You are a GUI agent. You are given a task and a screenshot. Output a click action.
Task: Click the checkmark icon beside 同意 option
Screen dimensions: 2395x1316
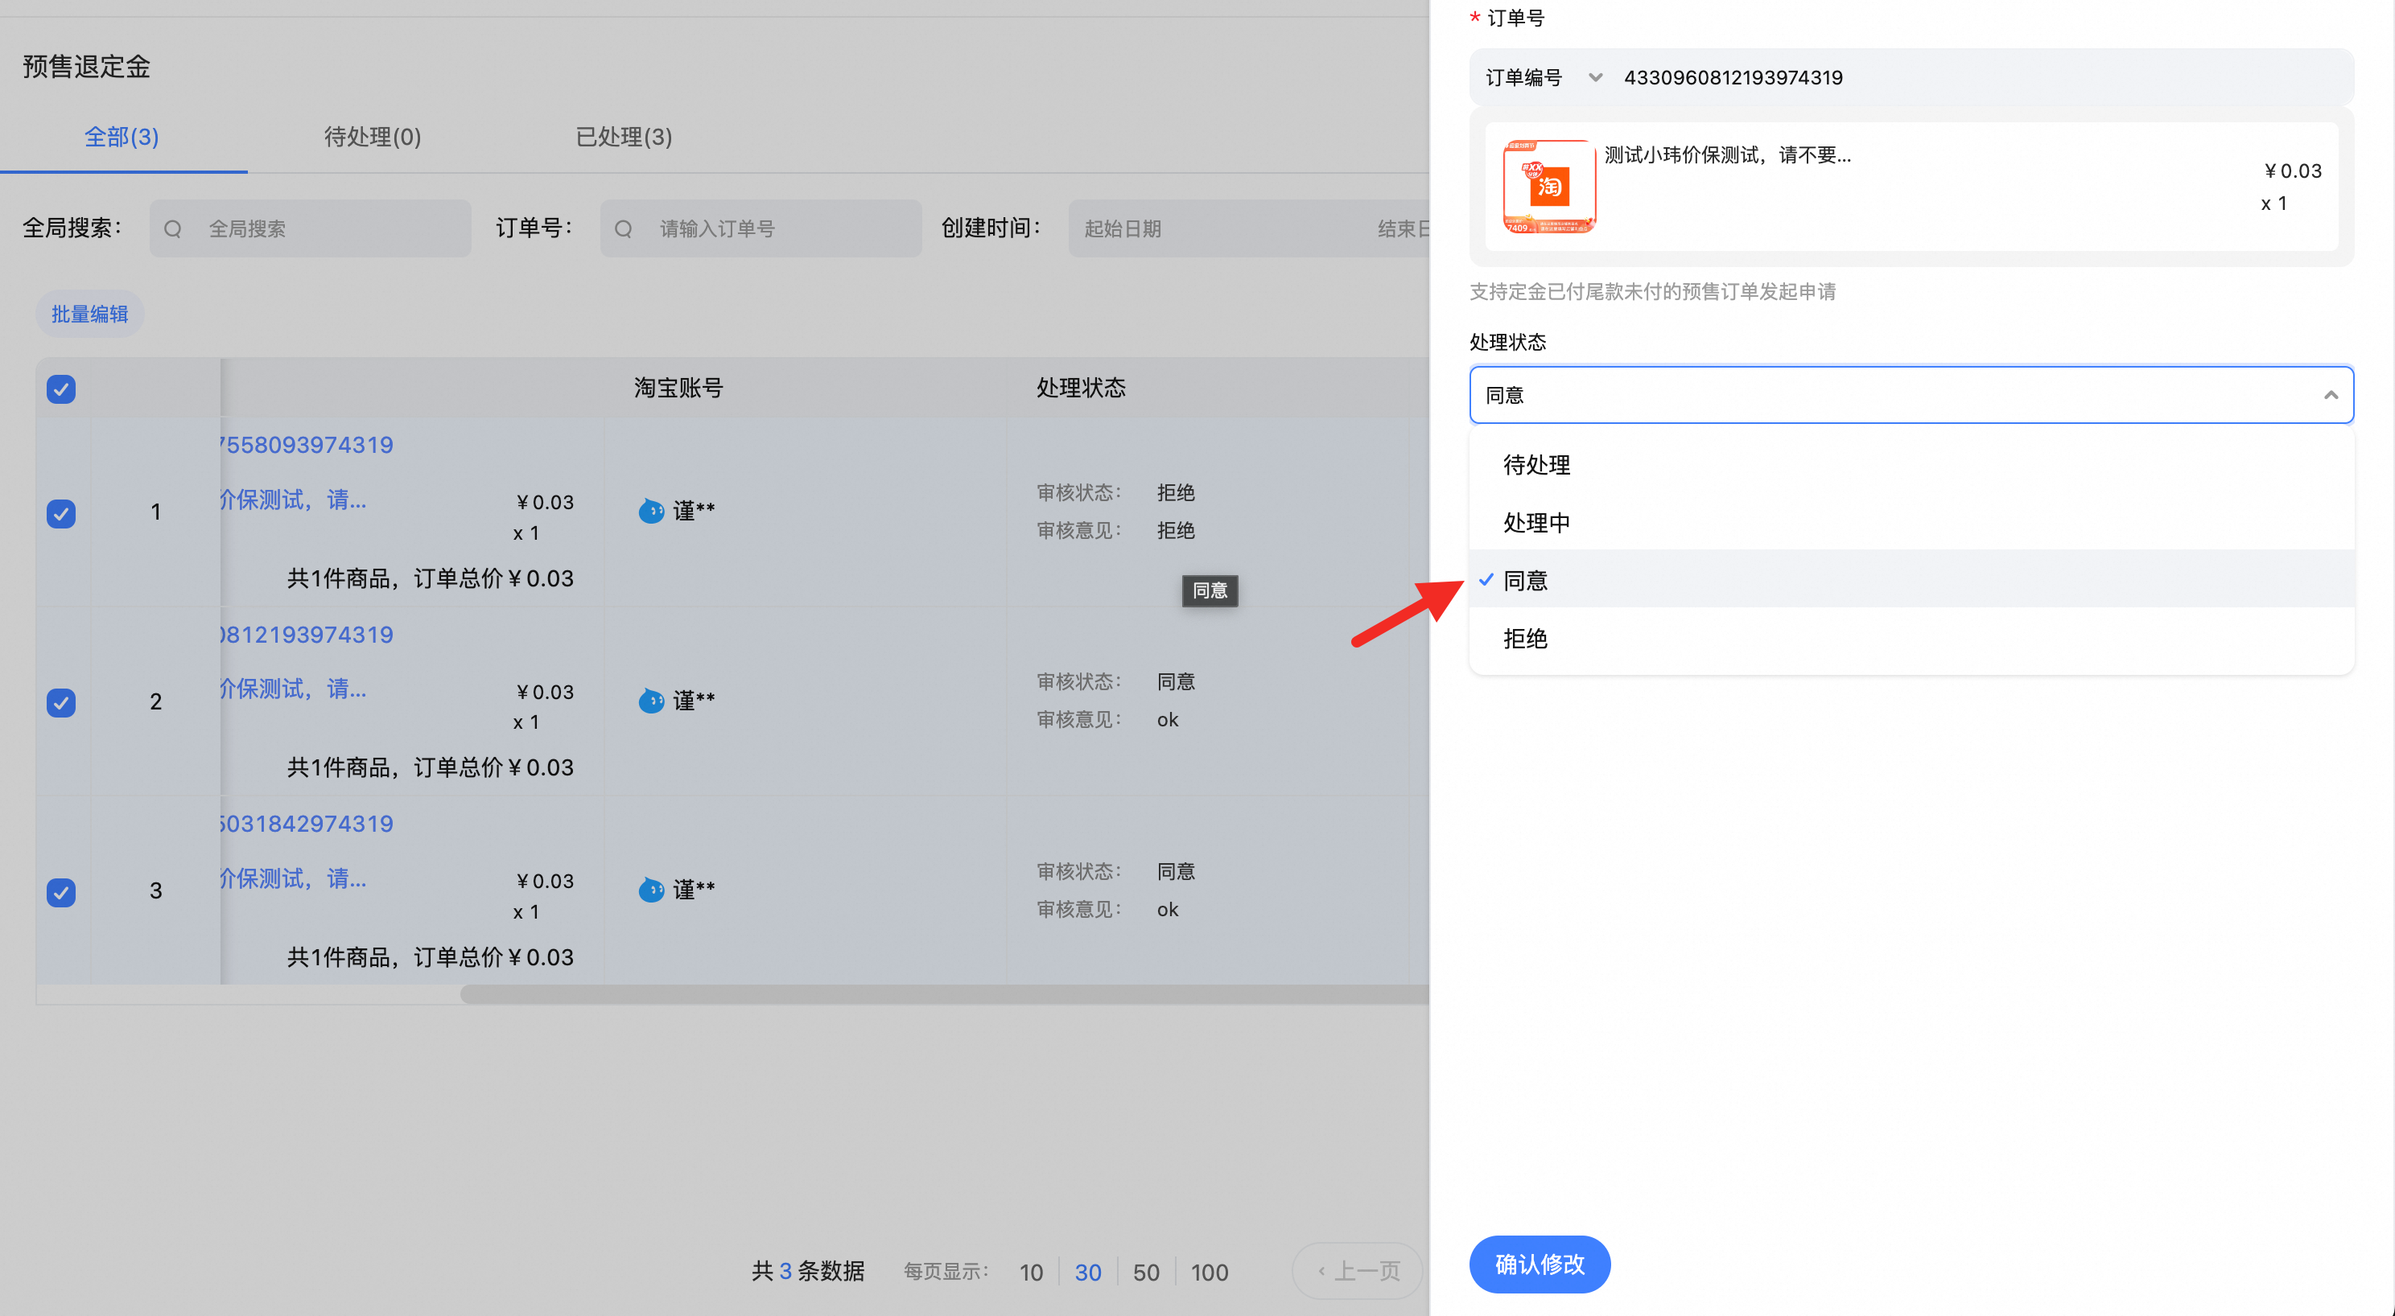click(1486, 580)
